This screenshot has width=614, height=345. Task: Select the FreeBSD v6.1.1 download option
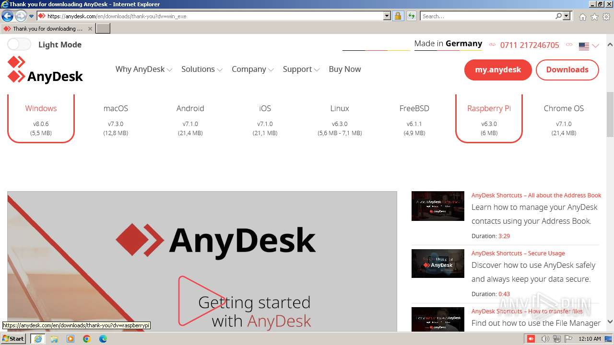coord(414,120)
